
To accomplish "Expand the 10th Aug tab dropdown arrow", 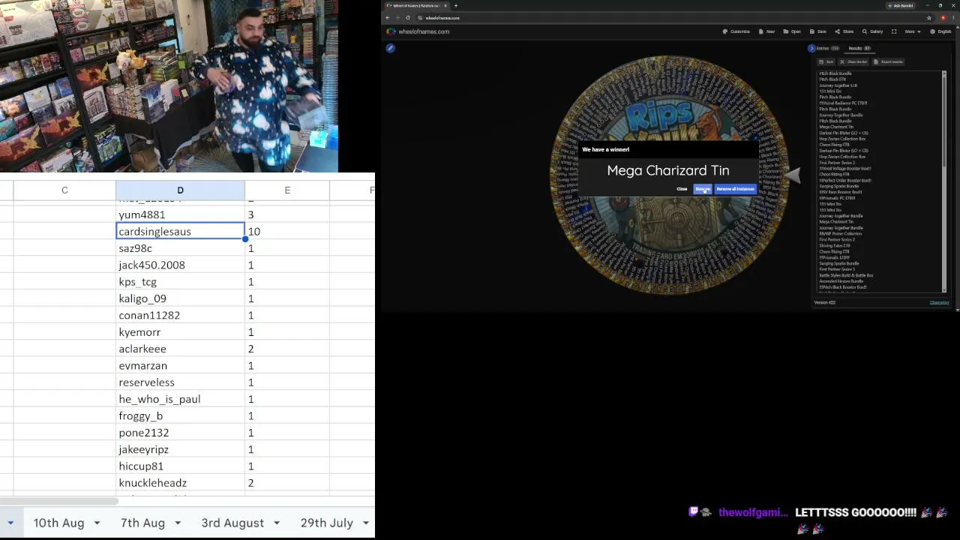I will (x=97, y=523).
